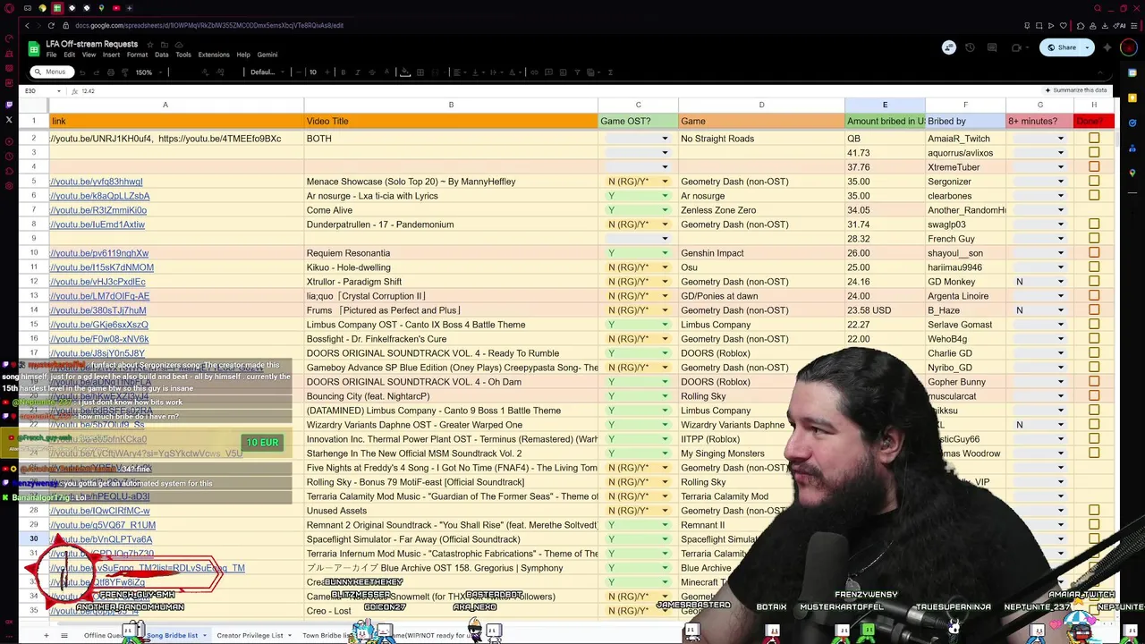1145x644 pixels.
Task: Open the Data menu
Action: 161,55
